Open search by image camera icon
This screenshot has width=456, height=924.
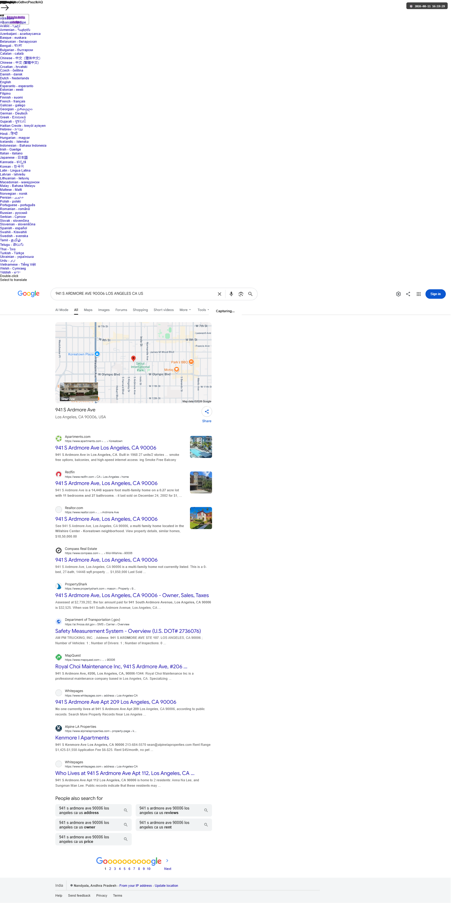[241, 294]
